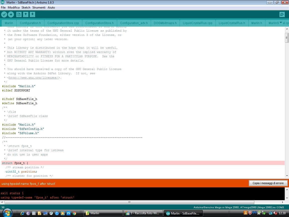Open the Strumenti menu
The width and height of the screenshot is (289, 217).
tap(39, 8)
